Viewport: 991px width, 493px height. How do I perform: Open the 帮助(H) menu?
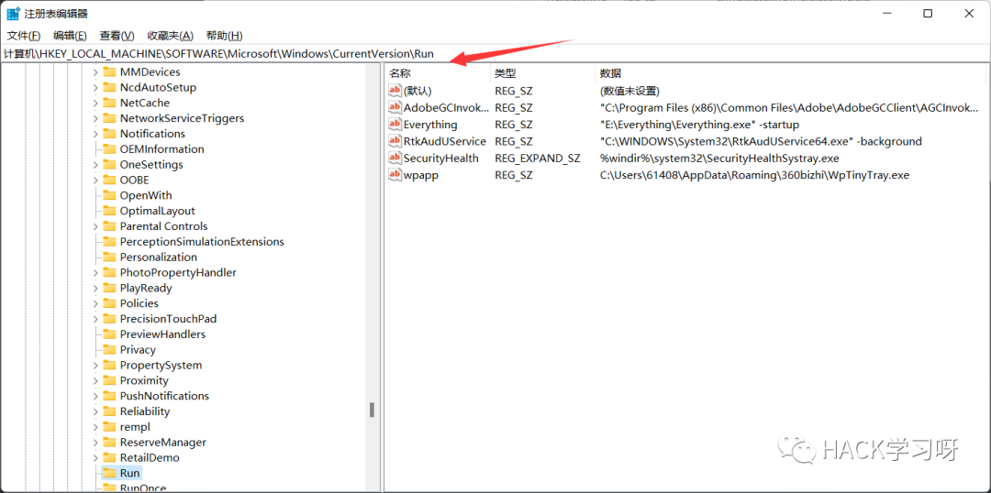(225, 36)
